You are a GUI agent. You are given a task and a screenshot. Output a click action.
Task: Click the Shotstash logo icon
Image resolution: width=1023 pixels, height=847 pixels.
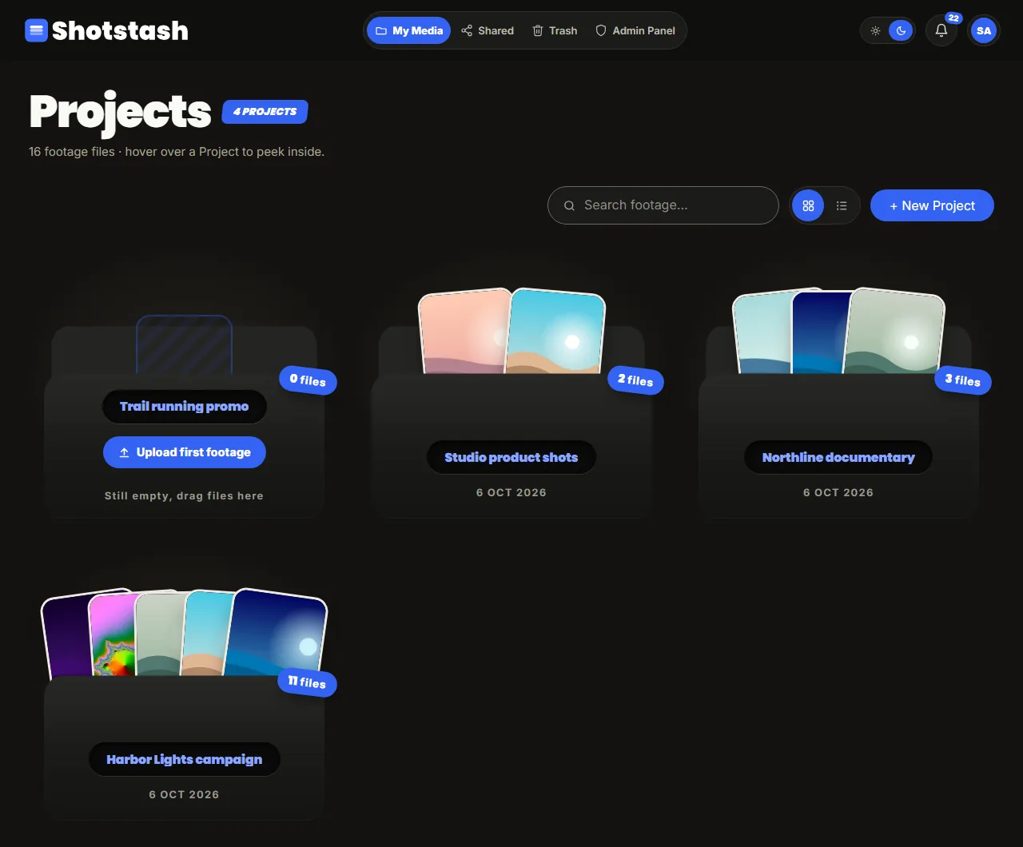tap(37, 30)
